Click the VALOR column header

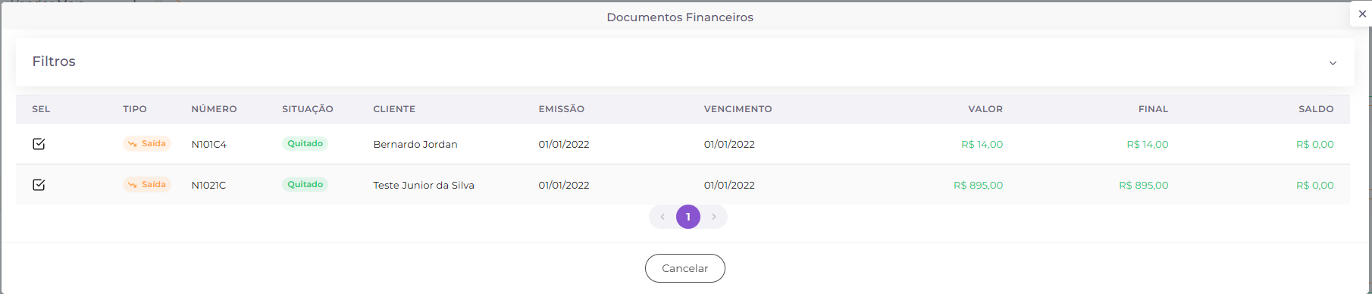coord(985,109)
